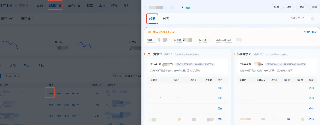Open 账户 in the top navigation
320x125 pixels.
coord(127,5)
